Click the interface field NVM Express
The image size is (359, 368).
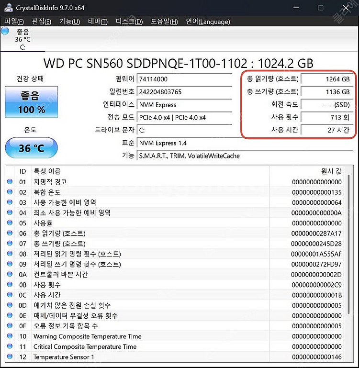tap(185, 105)
